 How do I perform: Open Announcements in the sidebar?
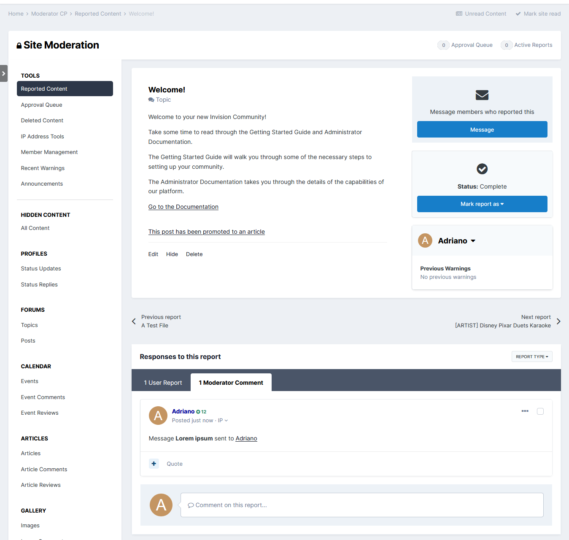pos(42,184)
